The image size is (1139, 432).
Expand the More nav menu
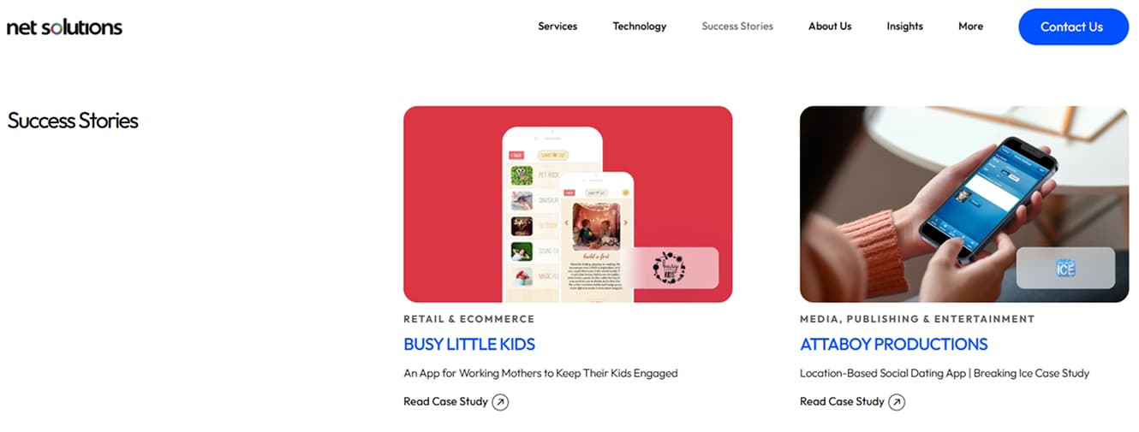[970, 27]
